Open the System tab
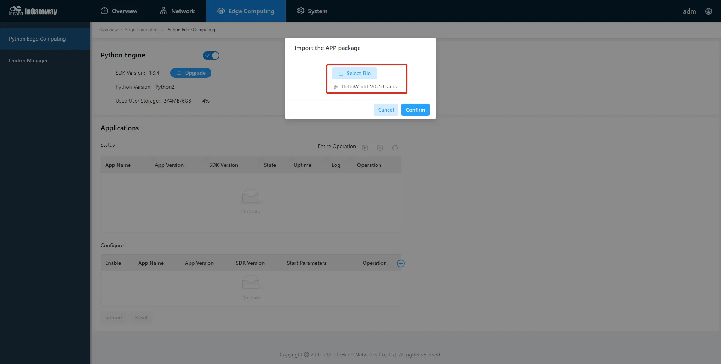Viewport: 721px width, 364px height. (312, 11)
